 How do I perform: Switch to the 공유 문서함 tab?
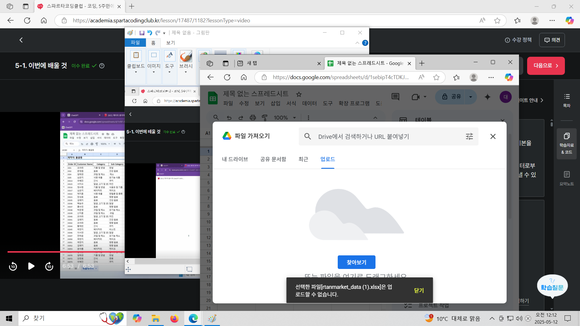(273, 159)
